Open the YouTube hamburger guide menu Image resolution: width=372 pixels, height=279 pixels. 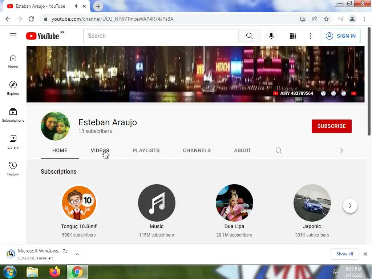[x=13, y=36]
